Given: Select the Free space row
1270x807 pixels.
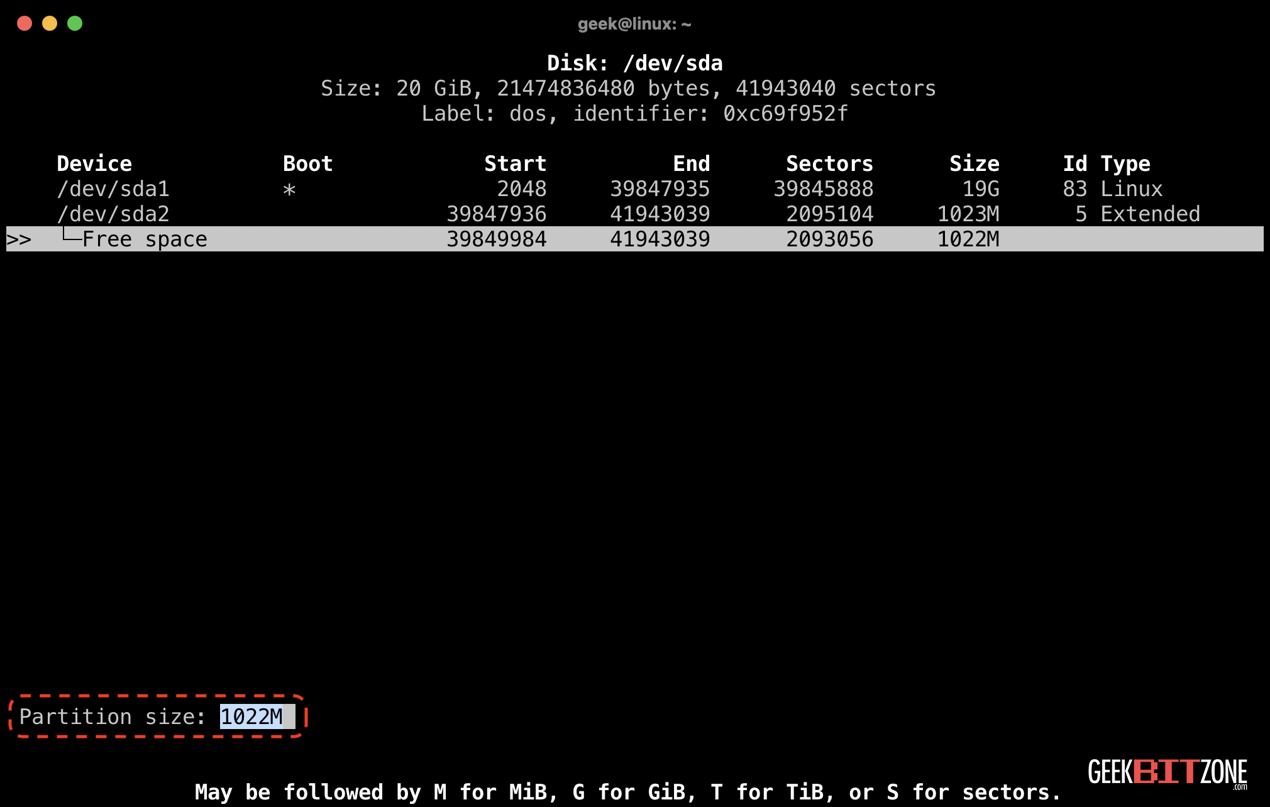Looking at the screenshot, I should 635,239.
